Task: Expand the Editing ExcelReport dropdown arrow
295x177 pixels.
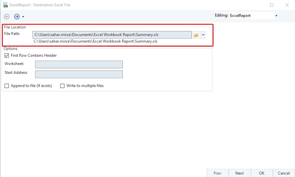Action: point(276,16)
